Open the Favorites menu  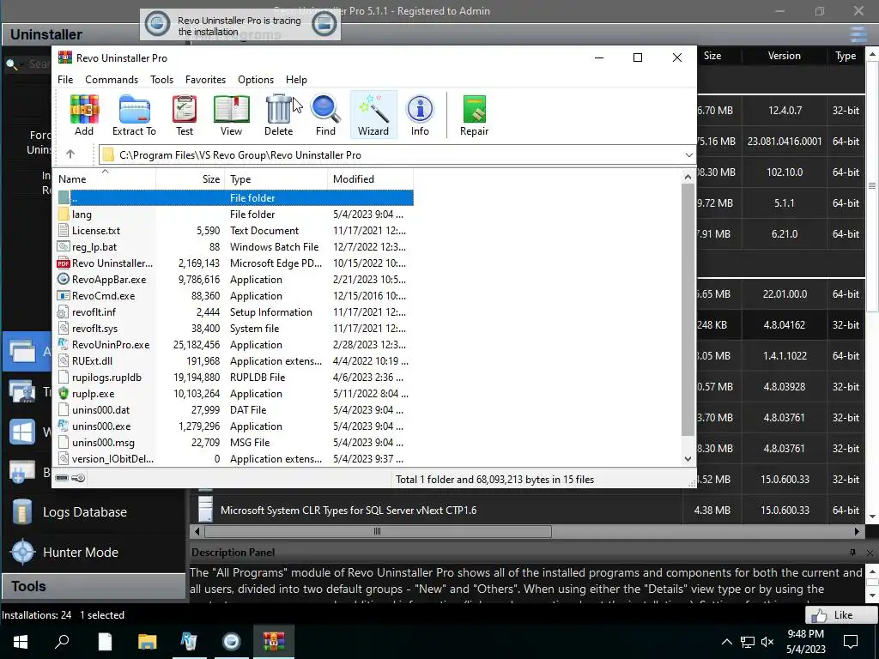205,80
